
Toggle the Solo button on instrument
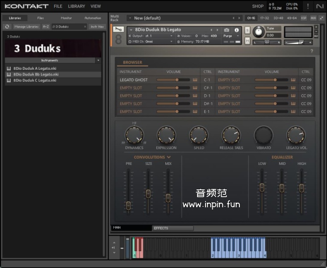247,30
